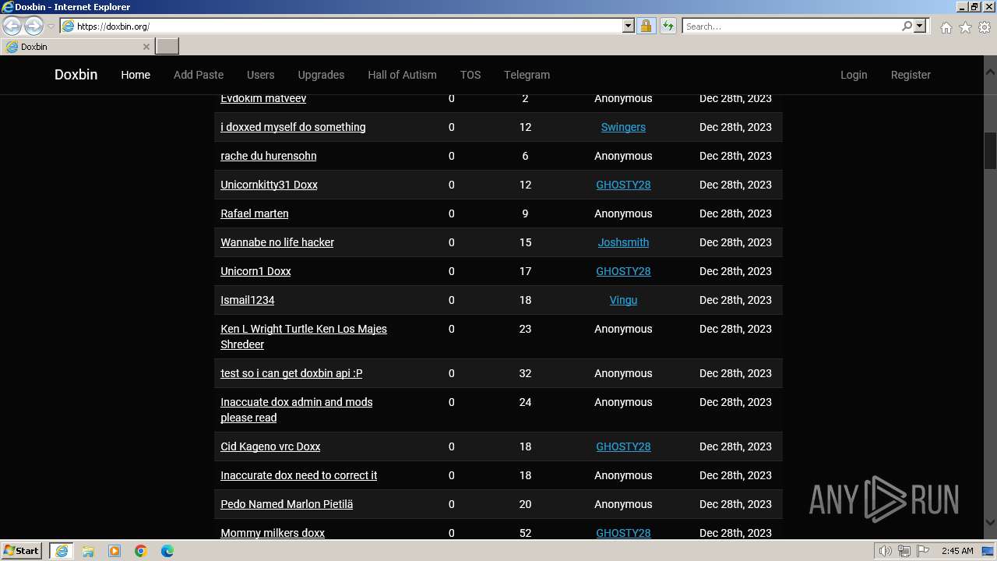The height and width of the screenshot is (561, 997).
Task: Open the Telegram nav item
Action: pos(527,75)
